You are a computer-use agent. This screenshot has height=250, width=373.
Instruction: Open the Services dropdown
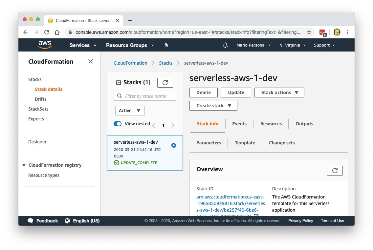[83, 45]
